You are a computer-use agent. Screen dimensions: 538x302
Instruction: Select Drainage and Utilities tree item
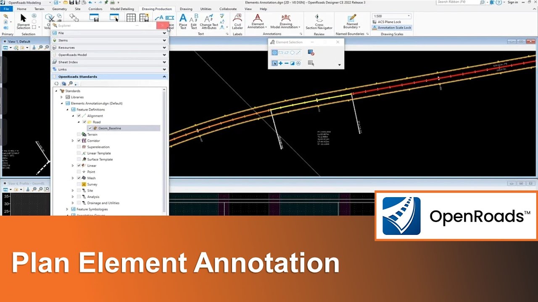pos(103,203)
